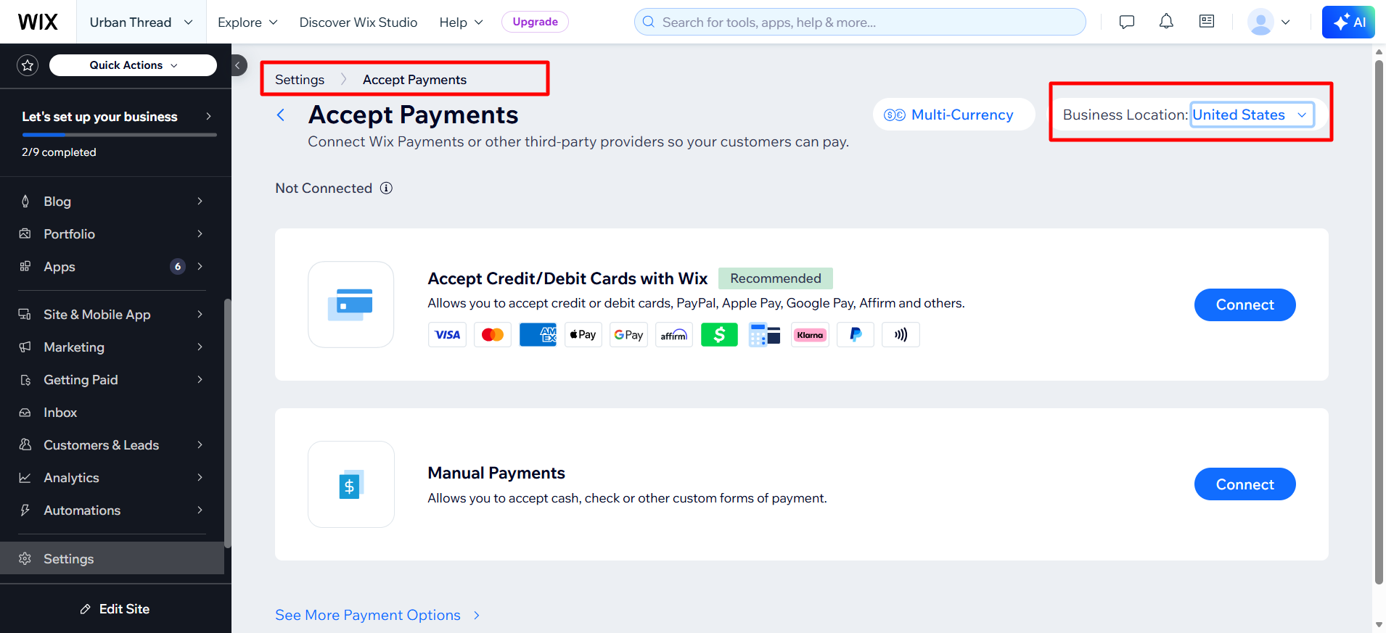The height and width of the screenshot is (633, 1386).
Task: Expand the Blog sidebar item
Action: [112, 202]
